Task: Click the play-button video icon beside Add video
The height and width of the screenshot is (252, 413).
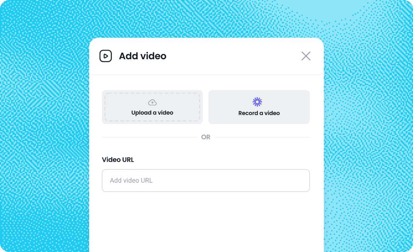Action: click(x=106, y=56)
